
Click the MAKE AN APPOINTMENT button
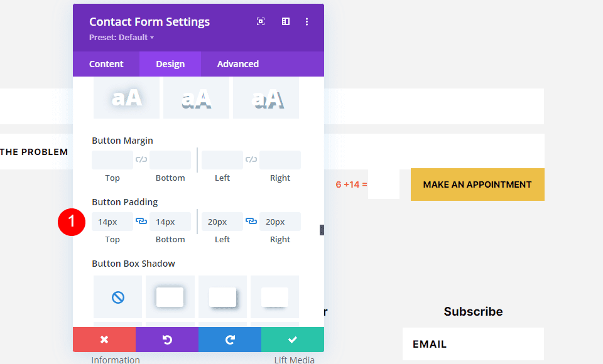477,185
